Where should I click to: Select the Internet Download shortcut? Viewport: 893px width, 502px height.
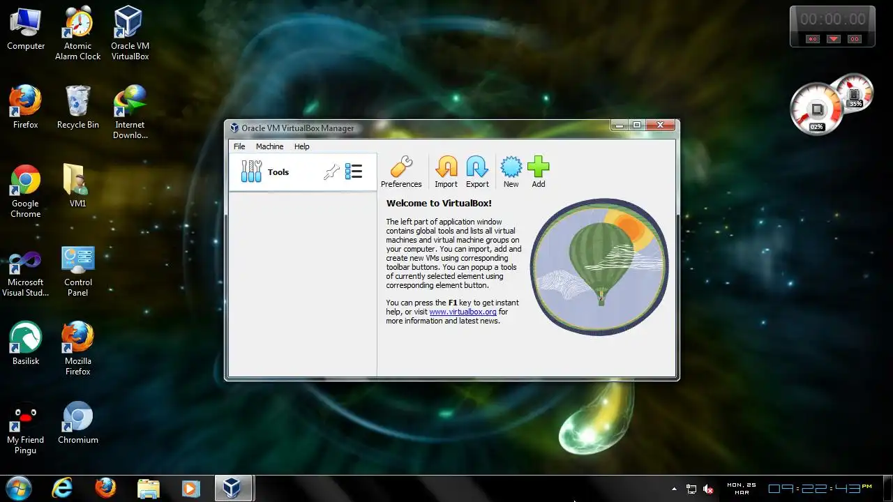point(130,112)
